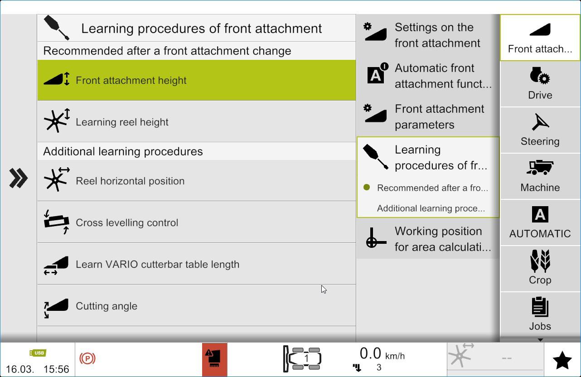Screen dimensions: 581x377
Task: Jump to Additional learning procedures section
Action: (431, 208)
